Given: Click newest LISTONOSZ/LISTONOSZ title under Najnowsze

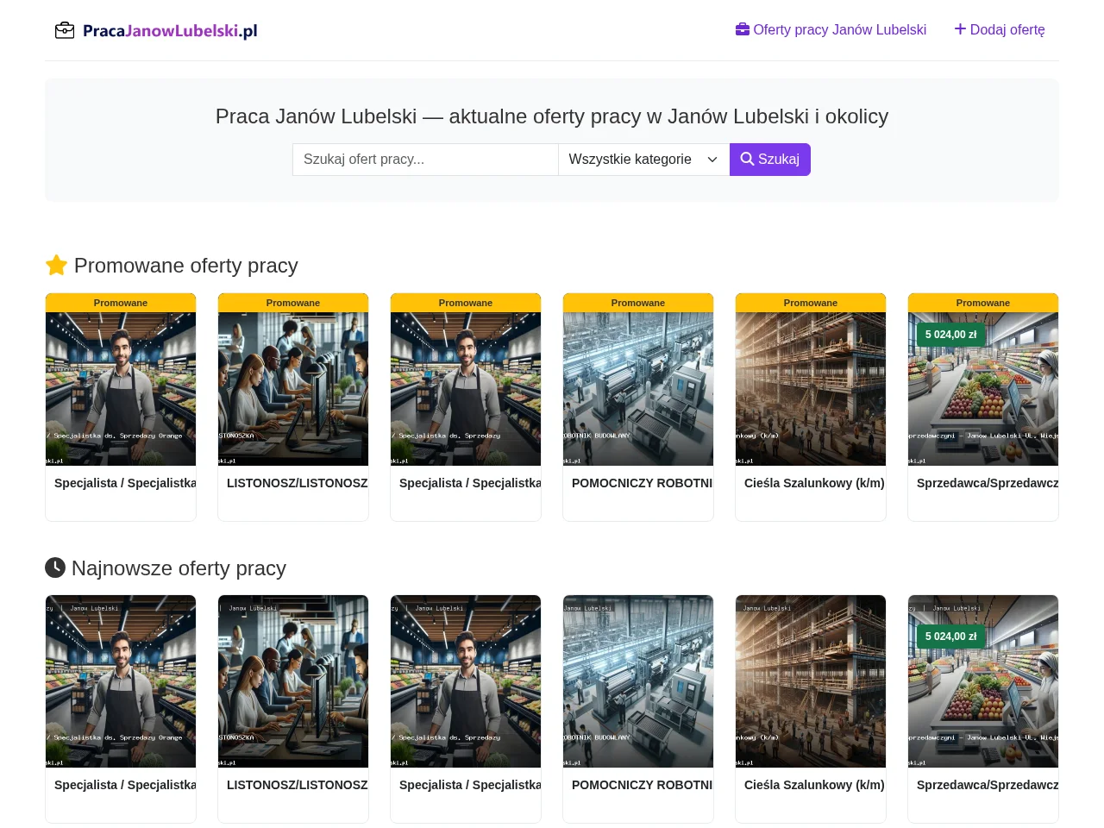Looking at the screenshot, I should (297, 785).
